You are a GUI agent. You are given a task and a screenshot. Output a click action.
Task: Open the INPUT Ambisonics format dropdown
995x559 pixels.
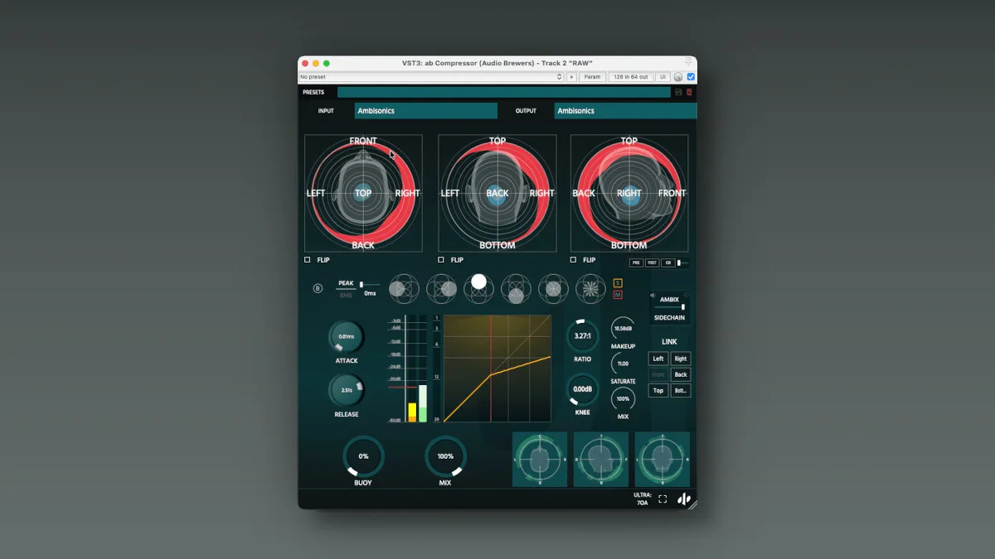[426, 111]
